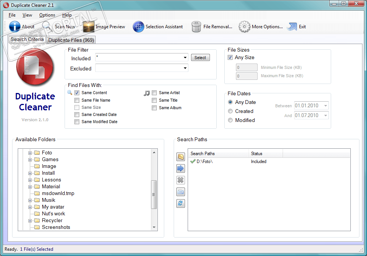Open the Between date picker dropdown
Screen dimensions: 367x256
pos(325,105)
